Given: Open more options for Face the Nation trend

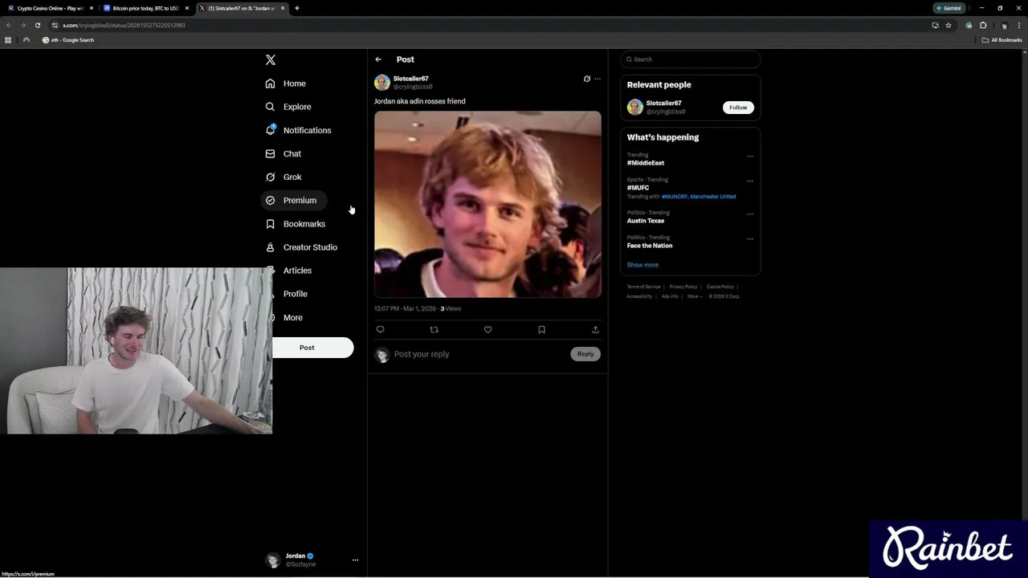Looking at the screenshot, I should coord(750,239).
